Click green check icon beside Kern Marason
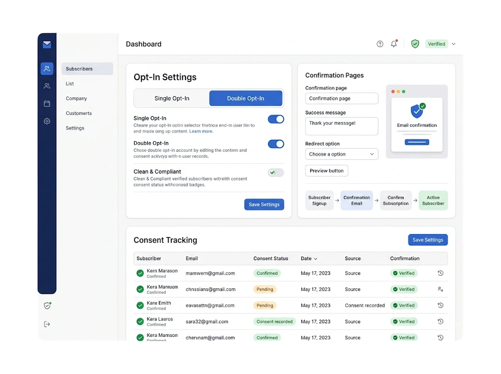The width and height of the screenshot is (501, 374). pos(140,273)
